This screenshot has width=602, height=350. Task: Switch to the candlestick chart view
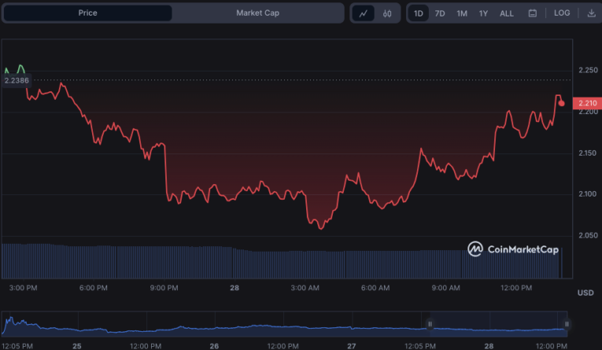[387, 13]
